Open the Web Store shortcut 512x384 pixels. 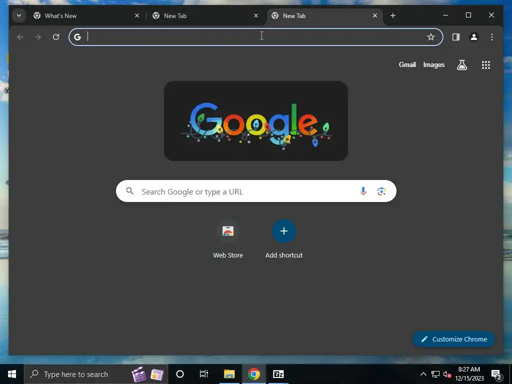[228, 239]
